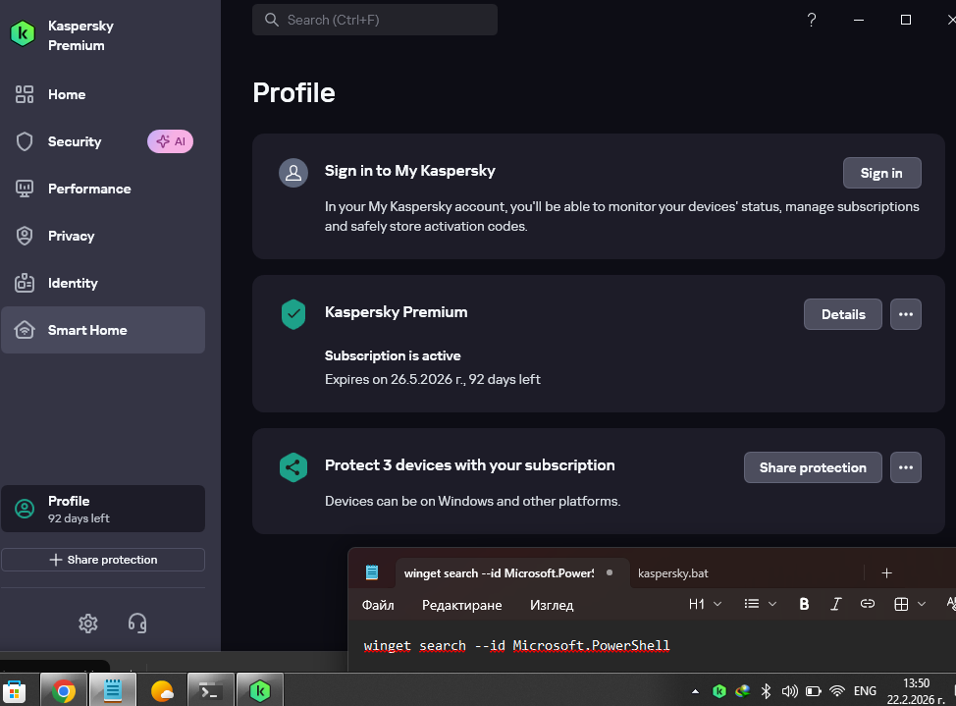The height and width of the screenshot is (706, 956).
Task: Open Google Chrome from the taskbar
Action: pos(65,691)
